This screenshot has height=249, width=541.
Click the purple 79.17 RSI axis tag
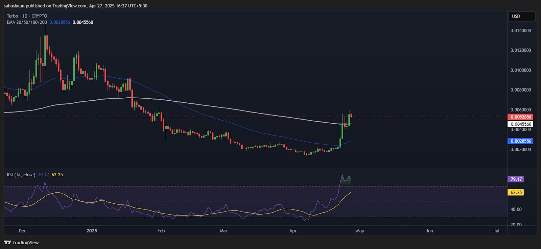coord(516,179)
